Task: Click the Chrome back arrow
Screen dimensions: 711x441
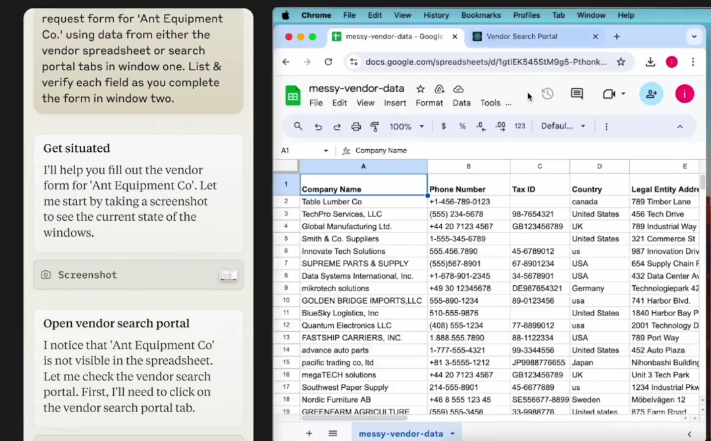Action: click(x=286, y=62)
